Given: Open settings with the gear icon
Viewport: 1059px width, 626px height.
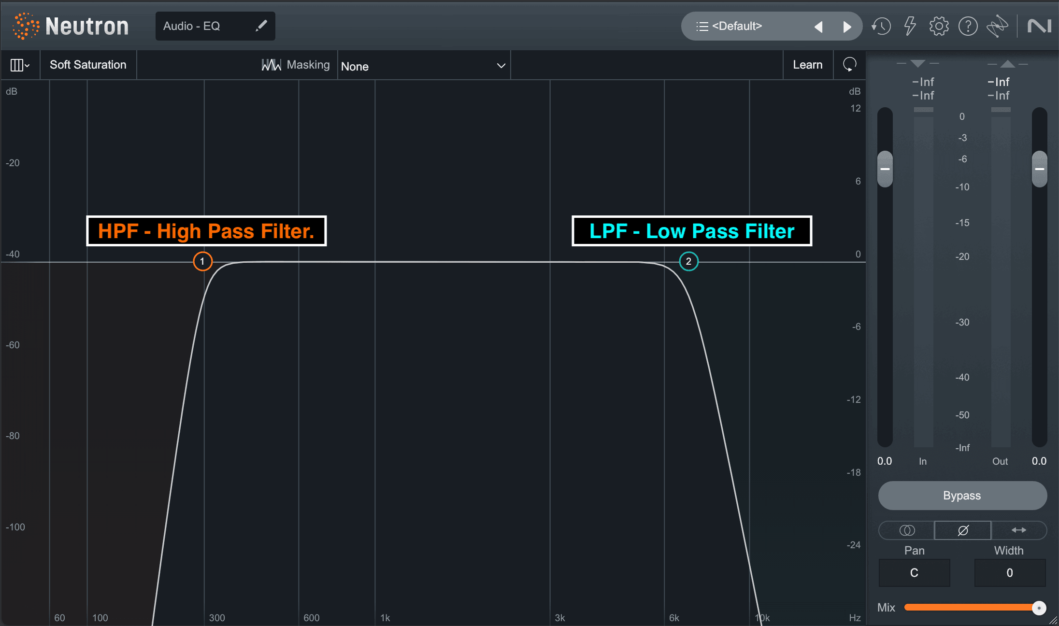Looking at the screenshot, I should point(939,26).
